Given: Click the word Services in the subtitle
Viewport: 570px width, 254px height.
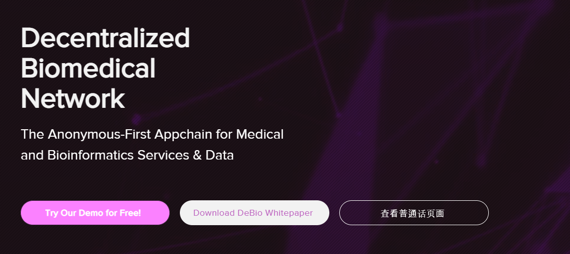Looking at the screenshot, I should coord(163,155).
